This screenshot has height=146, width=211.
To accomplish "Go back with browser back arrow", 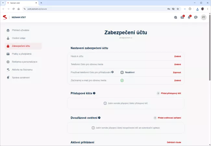I will [x=3, y=9].
